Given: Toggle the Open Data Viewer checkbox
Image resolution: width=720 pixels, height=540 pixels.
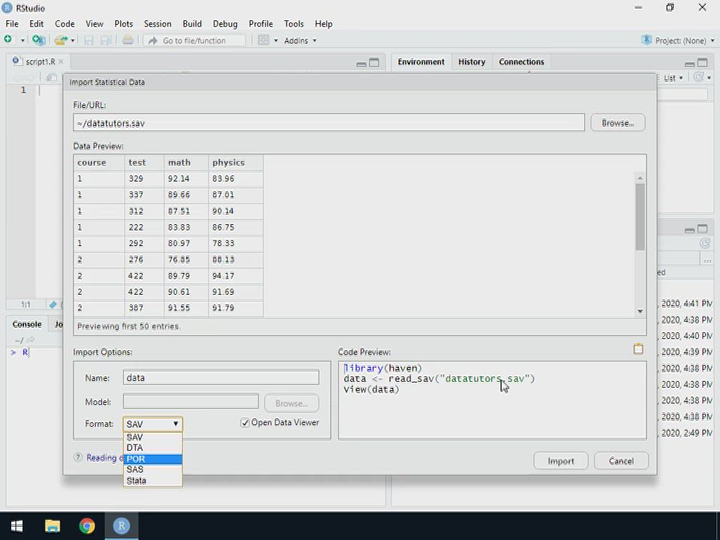Looking at the screenshot, I should [245, 423].
